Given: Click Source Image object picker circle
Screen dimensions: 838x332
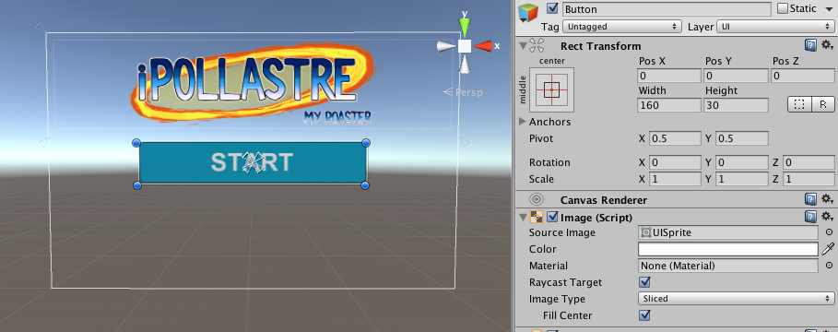Looking at the screenshot, I should click(x=829, y=232).
